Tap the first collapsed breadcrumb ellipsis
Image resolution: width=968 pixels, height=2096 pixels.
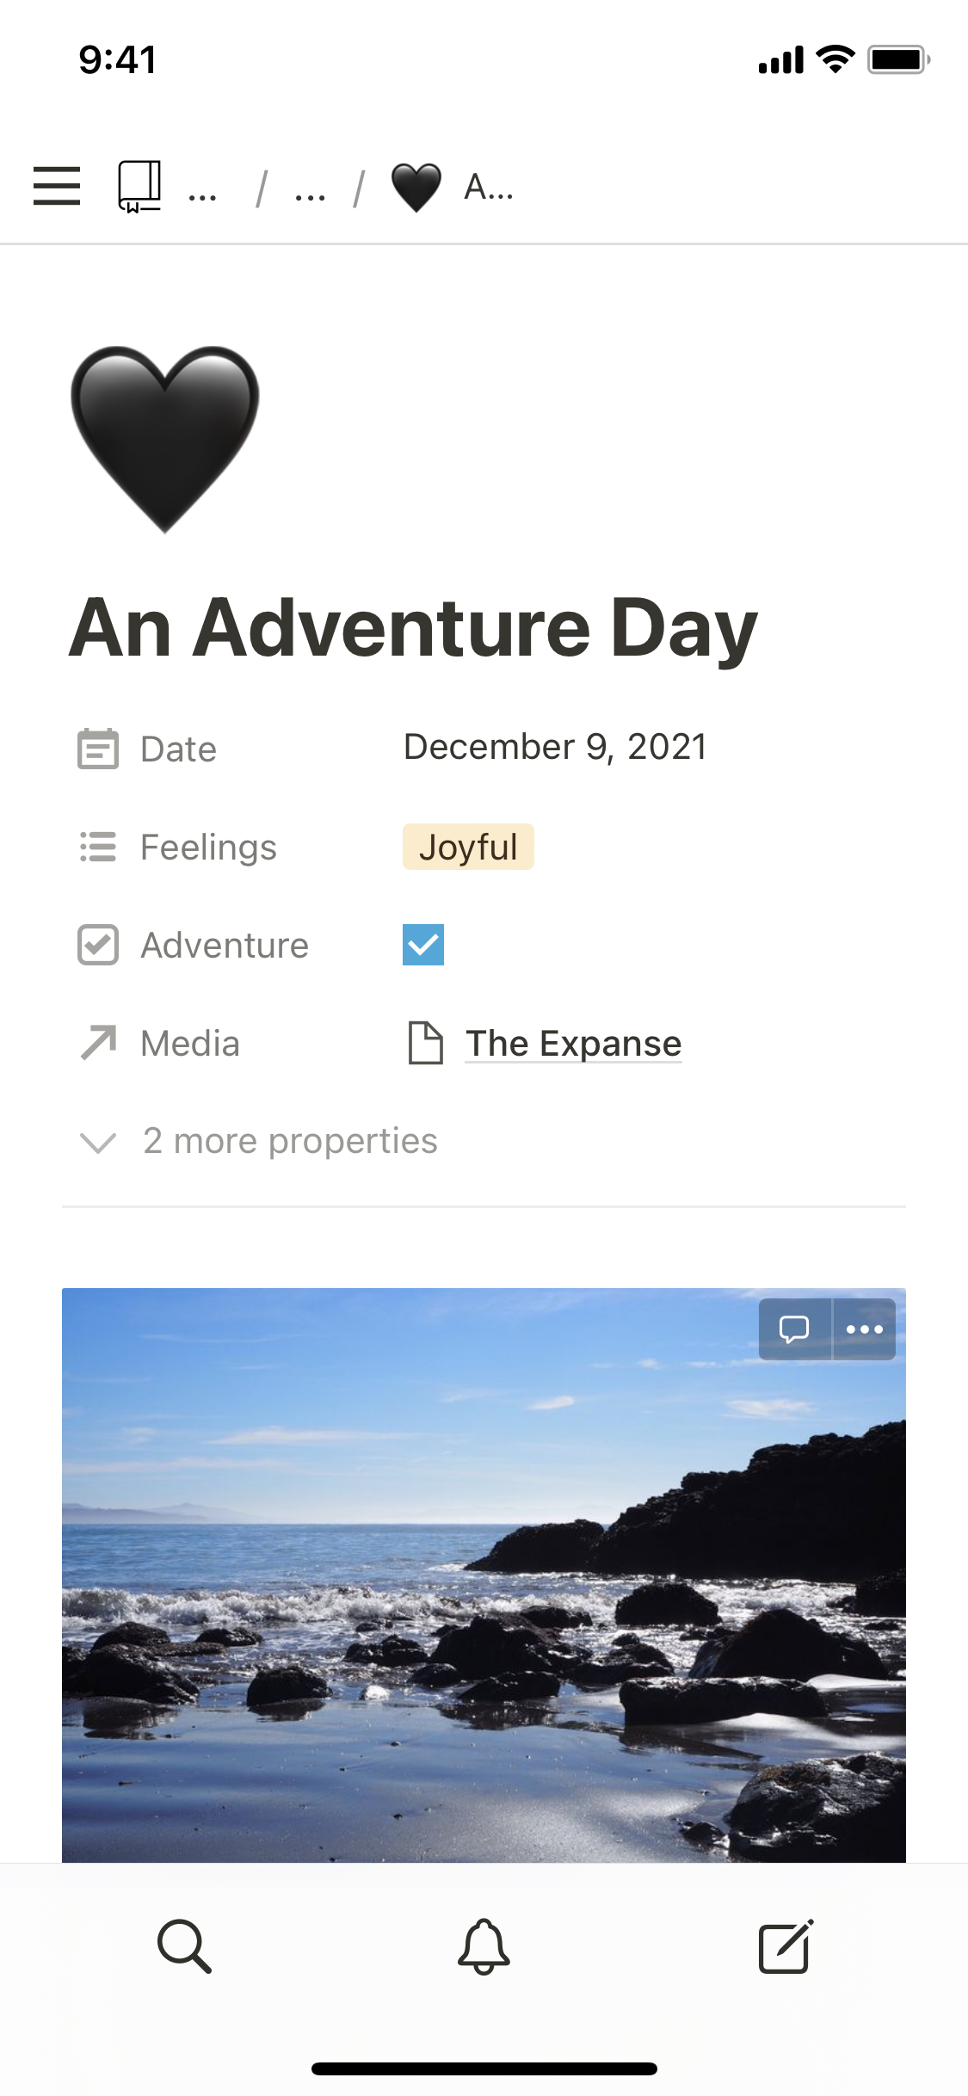pyautogui.click(x=202, y=188)
